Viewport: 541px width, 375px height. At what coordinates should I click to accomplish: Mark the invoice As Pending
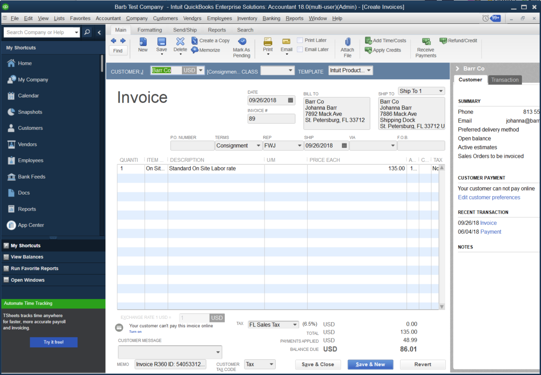pyautogui.click(x=242, y=47)
